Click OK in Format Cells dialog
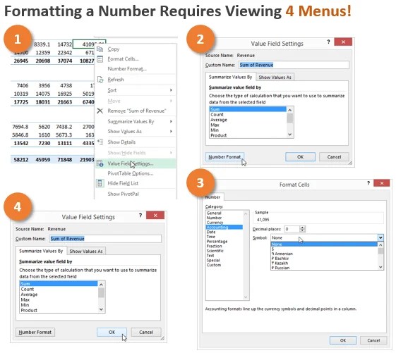 pos(343,340)
